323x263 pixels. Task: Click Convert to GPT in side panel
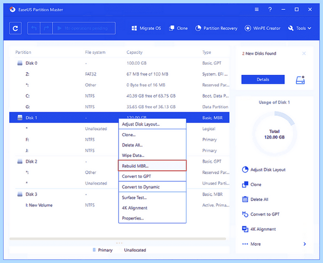pyautogui.click(x=261, y=214)
